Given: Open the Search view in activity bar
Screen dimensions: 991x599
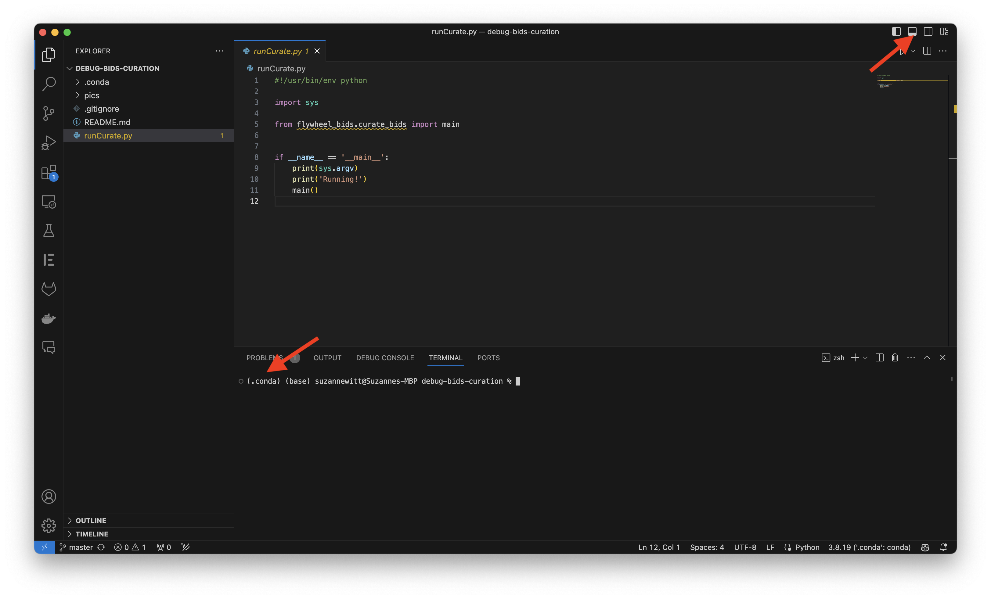Looking at the screenshot, I should [49, 84].
